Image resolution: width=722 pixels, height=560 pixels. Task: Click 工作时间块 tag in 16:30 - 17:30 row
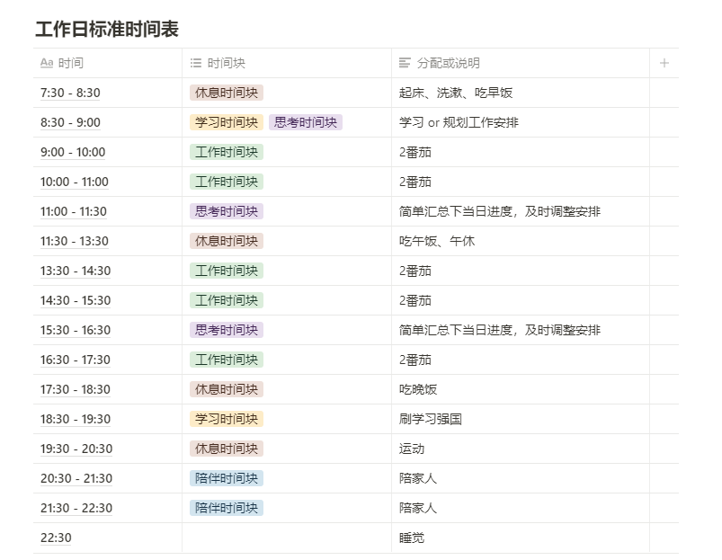pyautogui.click(x=226, y=360)
